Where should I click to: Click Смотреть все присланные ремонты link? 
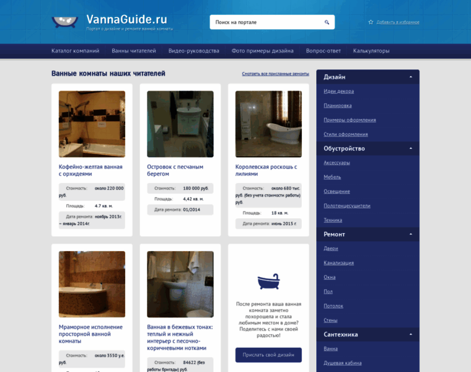275,74
